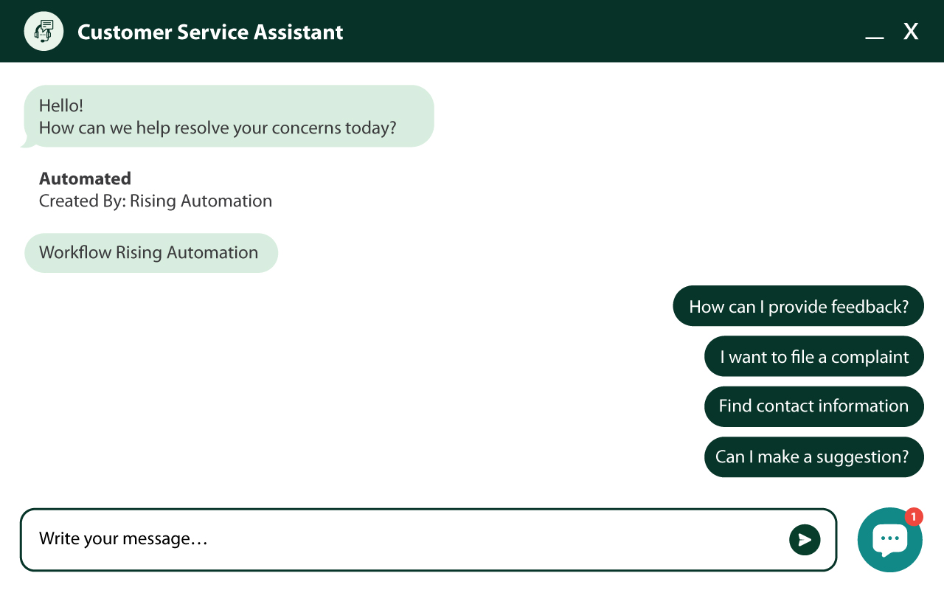Click the "Hello!" greeting line
The height and width of the screenshot is (590, 944).
click(61, 106)
